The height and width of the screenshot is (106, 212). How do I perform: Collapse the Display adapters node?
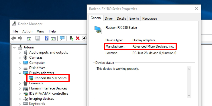20,73
